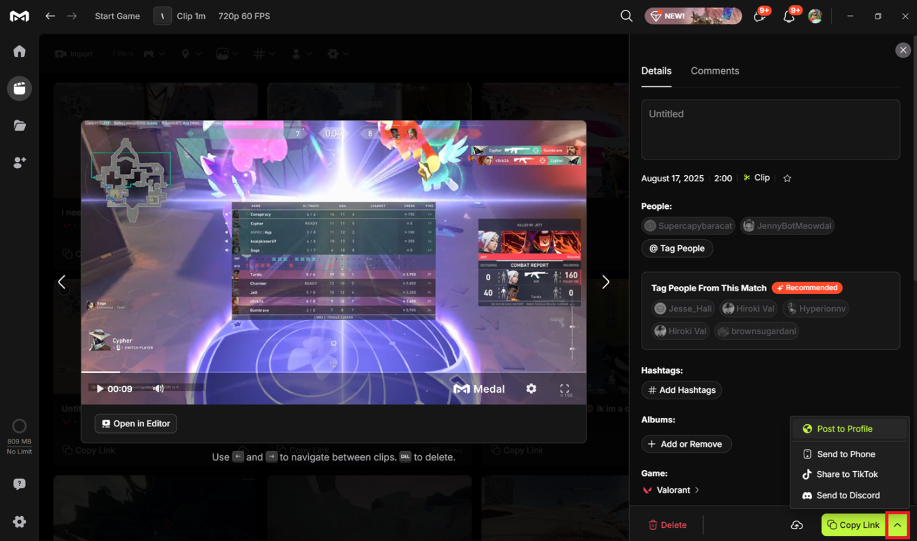Click the Medal logo in the video player
This screenshot has height=541, width=917.
tap(479, 389)
